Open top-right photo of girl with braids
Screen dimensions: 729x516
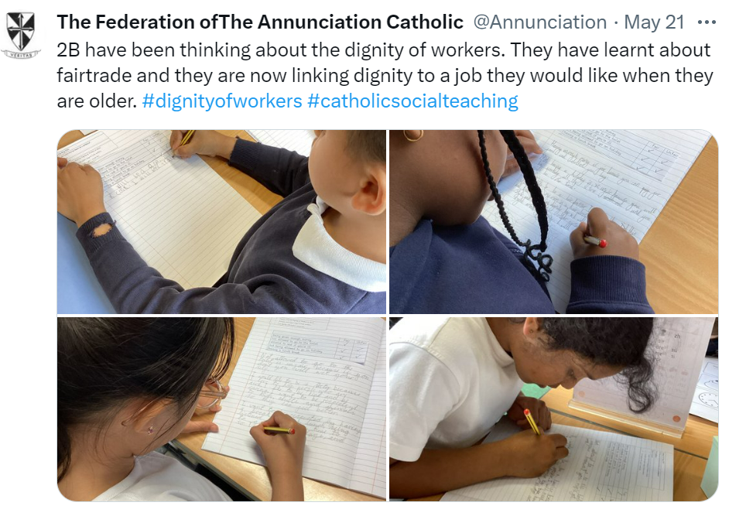pos(554,222)
